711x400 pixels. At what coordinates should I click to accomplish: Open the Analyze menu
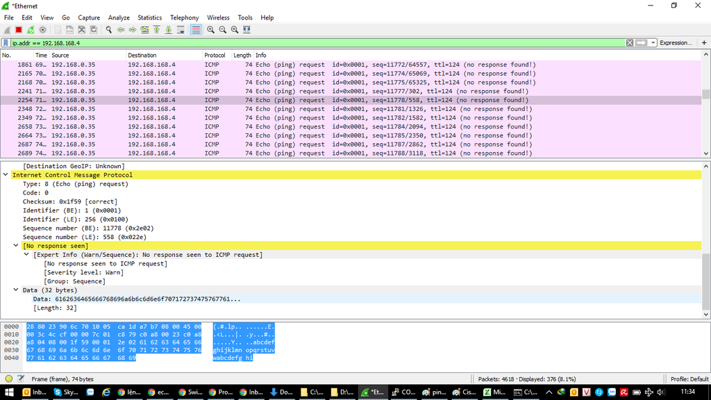(x=119, y=17)
